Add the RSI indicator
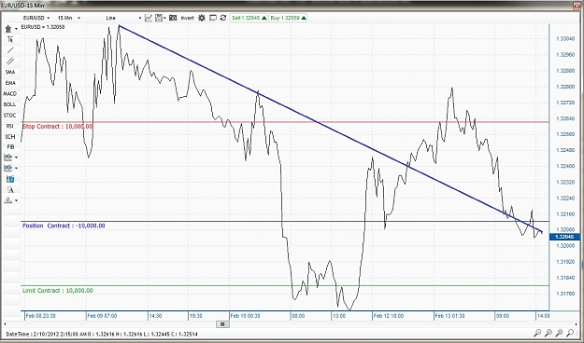The image size is (584, 343). (10, 126)
